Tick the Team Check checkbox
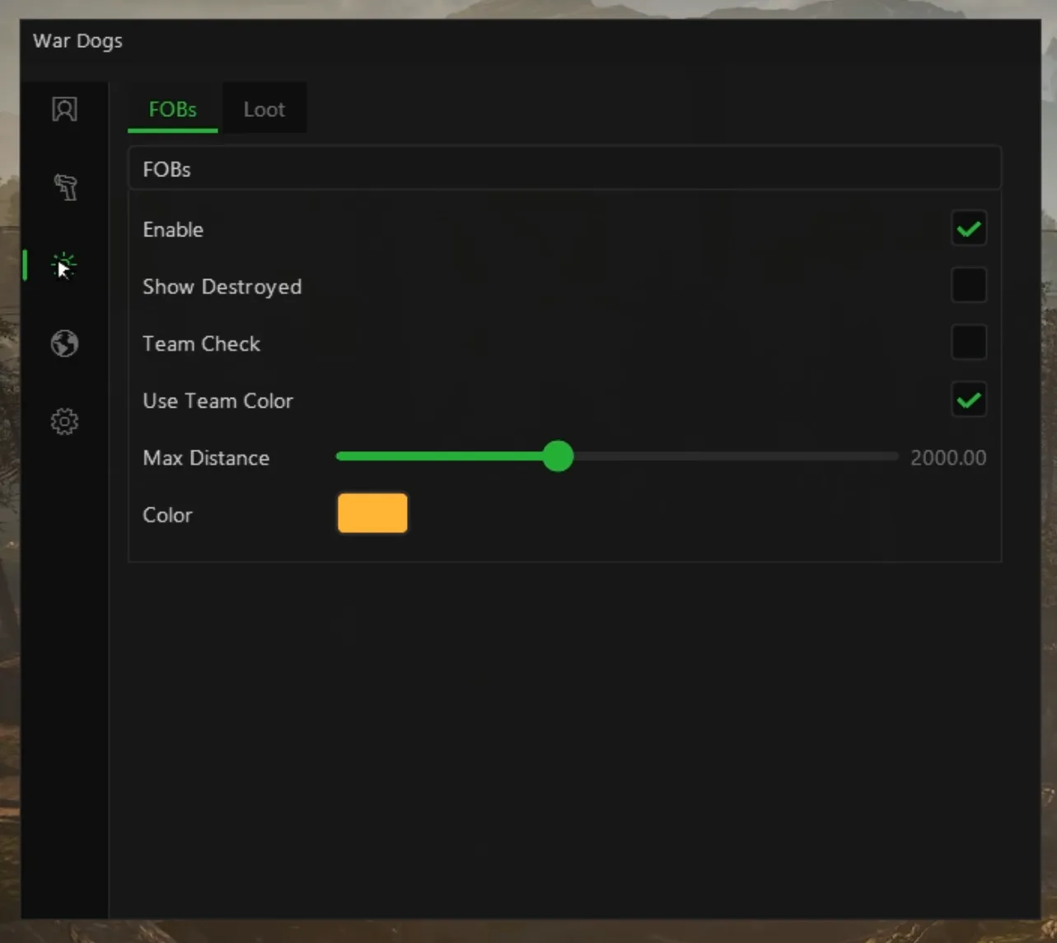 [969, 343]
